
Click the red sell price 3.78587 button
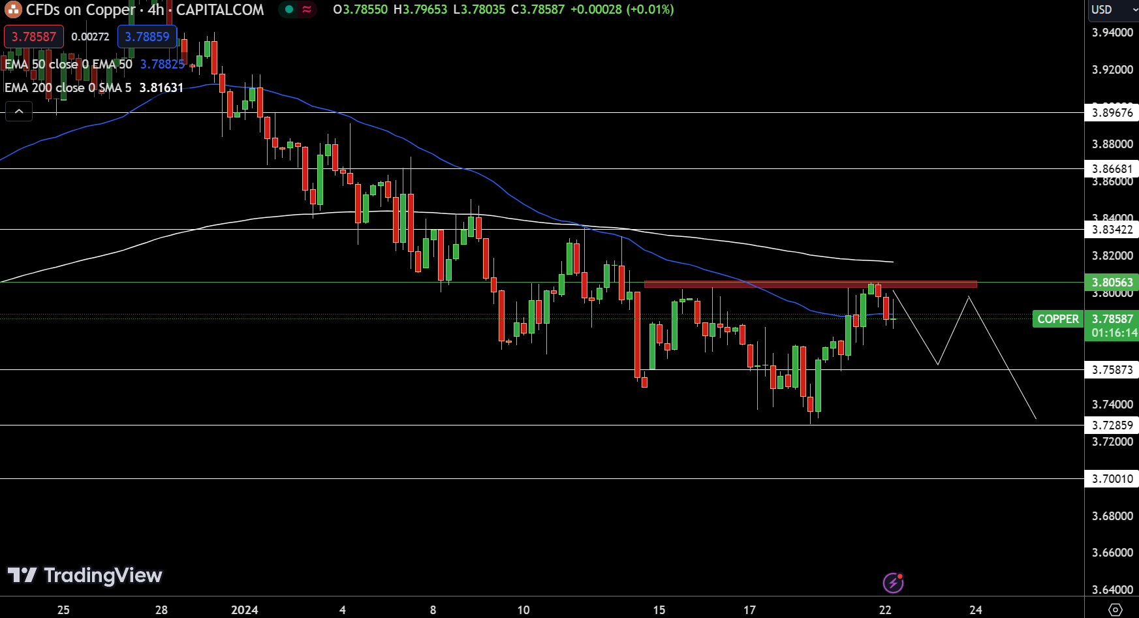(34, 37)
